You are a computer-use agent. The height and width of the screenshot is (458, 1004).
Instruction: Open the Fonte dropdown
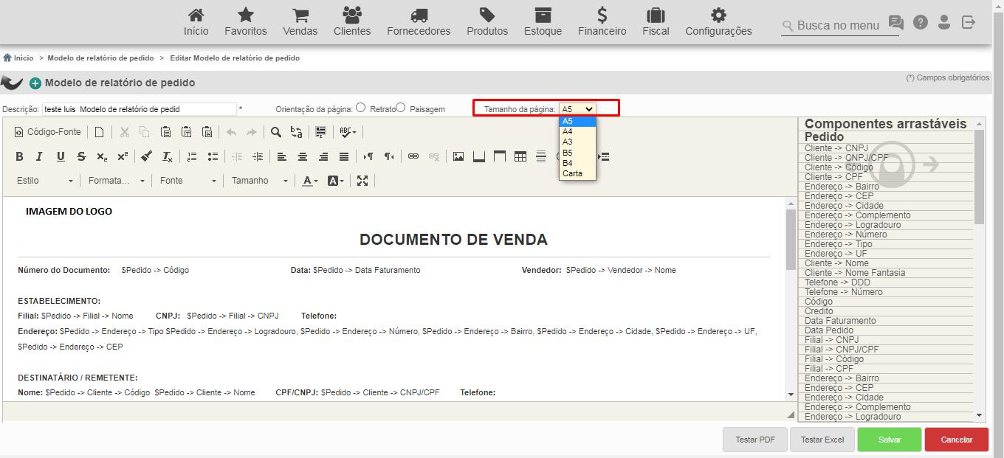pyautogui.click(x=188, y=181)
